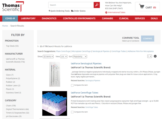Open the Sort Popularity dropdown
The height and width of the screenshot is (119, 162).
80,56
